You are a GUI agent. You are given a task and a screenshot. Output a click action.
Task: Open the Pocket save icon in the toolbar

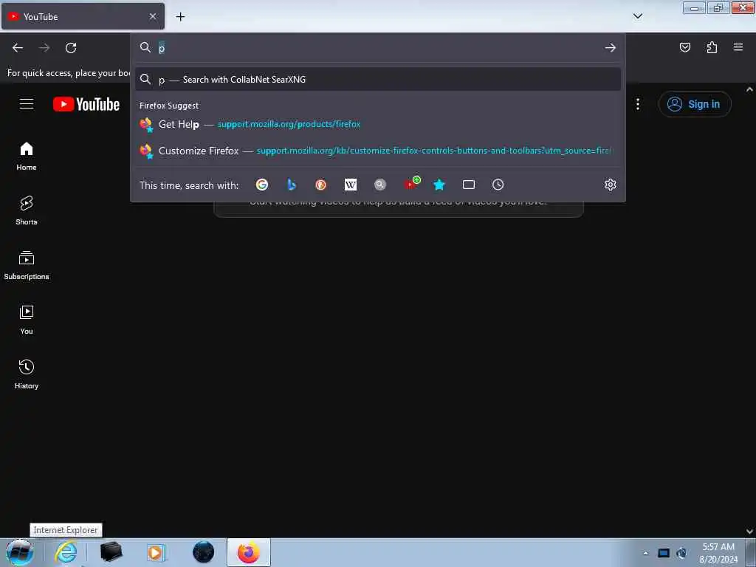[684, 47]
